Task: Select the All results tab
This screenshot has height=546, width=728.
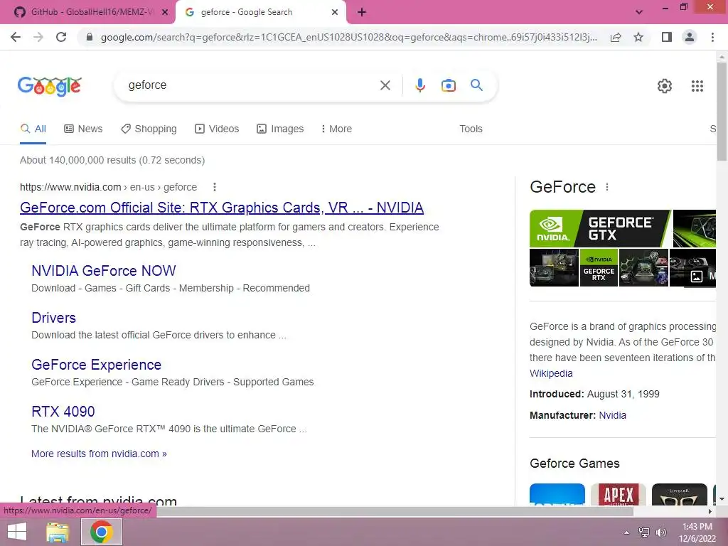Action: pos(33,129)
